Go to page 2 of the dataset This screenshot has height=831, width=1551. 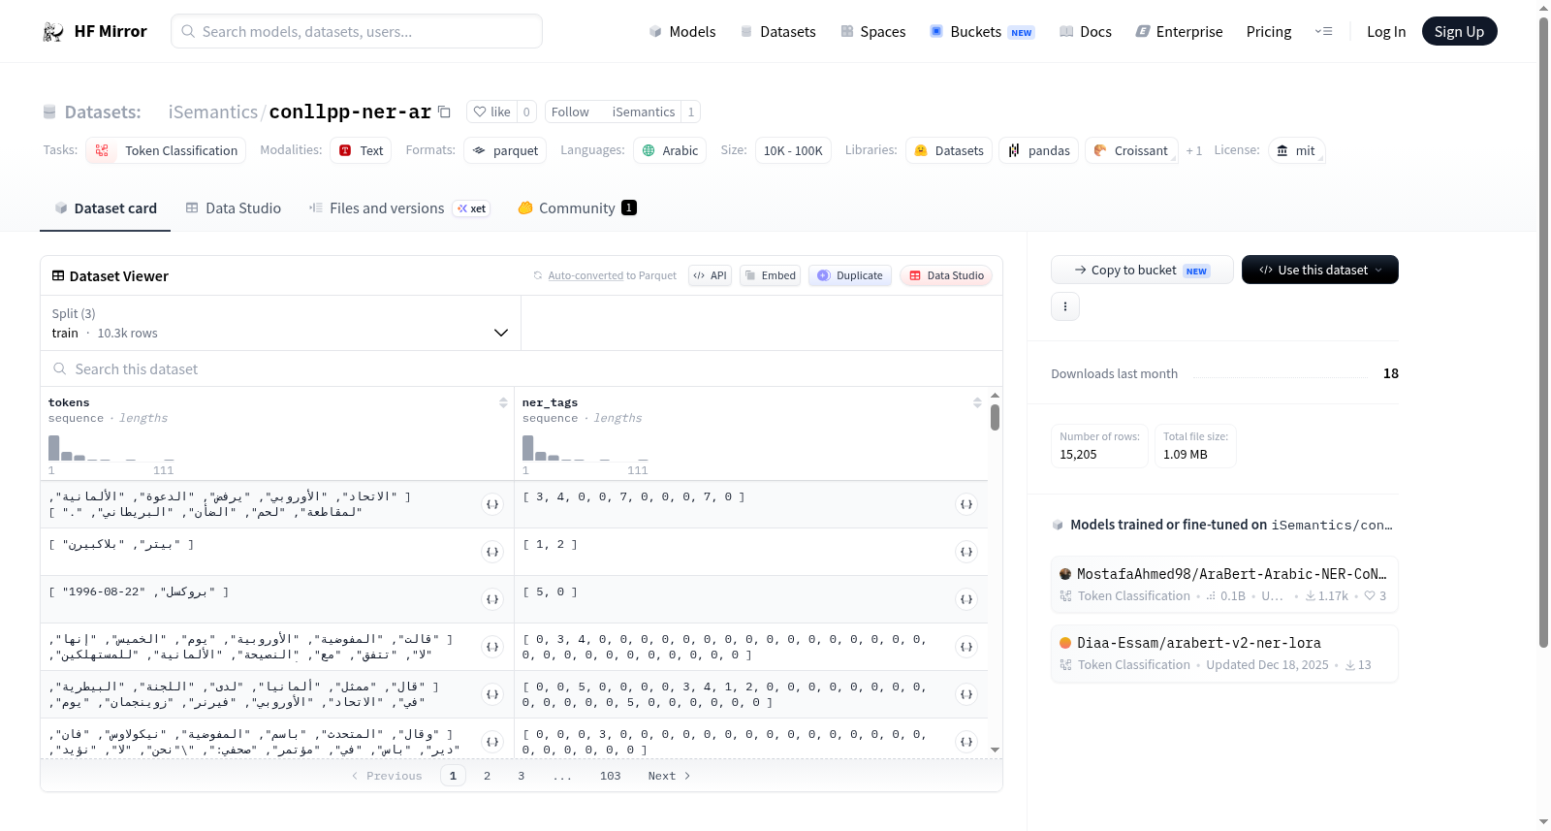487,776
